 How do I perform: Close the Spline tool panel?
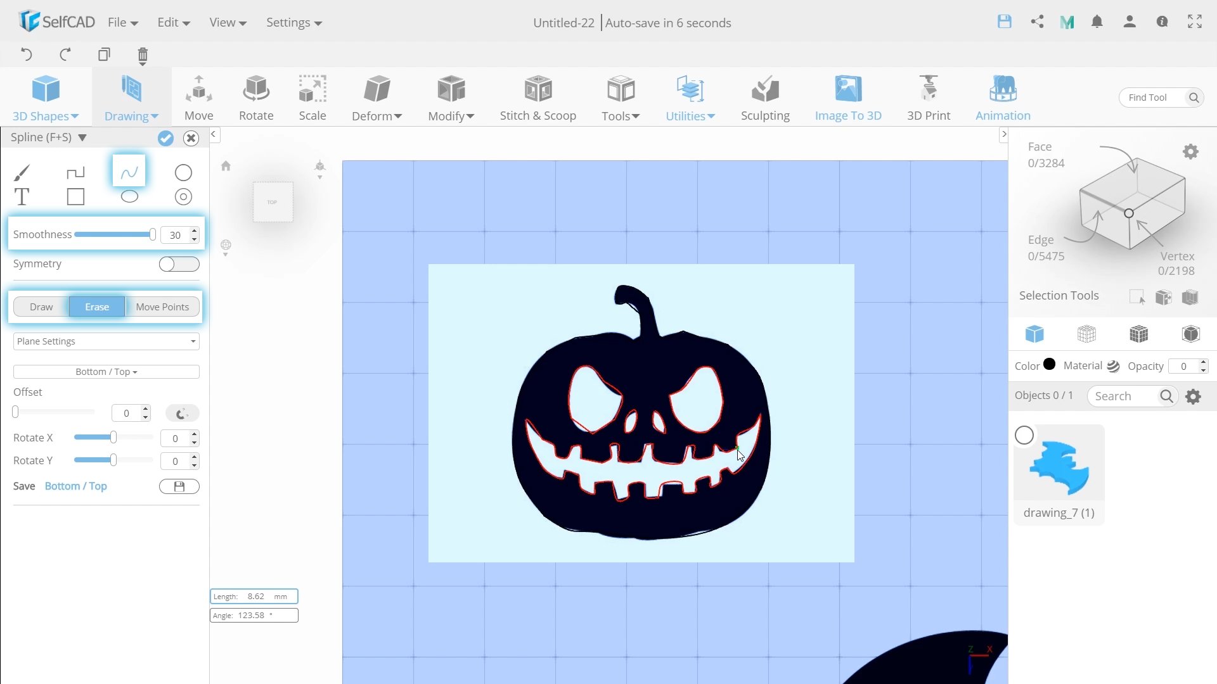191,138
